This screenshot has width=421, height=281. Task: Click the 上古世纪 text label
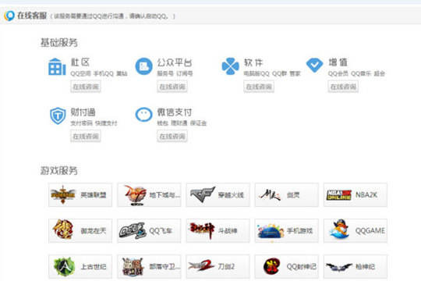click(x=94, y=266)
